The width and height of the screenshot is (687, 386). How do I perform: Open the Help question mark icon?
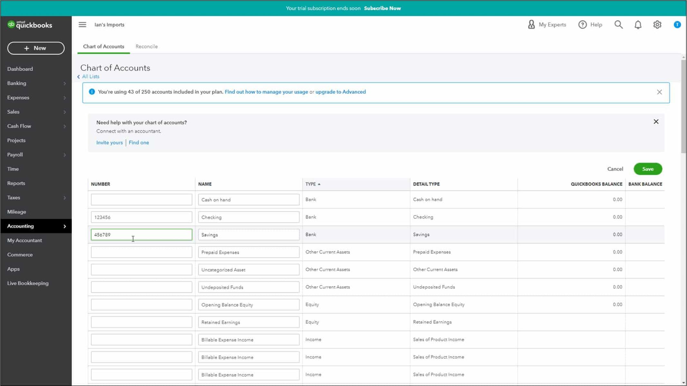pos(582,25)
